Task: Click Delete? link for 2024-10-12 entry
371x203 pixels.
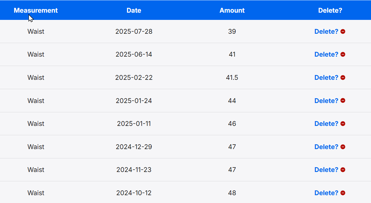Action: click(326, 193)
